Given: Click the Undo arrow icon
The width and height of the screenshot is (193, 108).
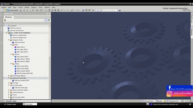Looking at the screenshot, I should 37,10.
